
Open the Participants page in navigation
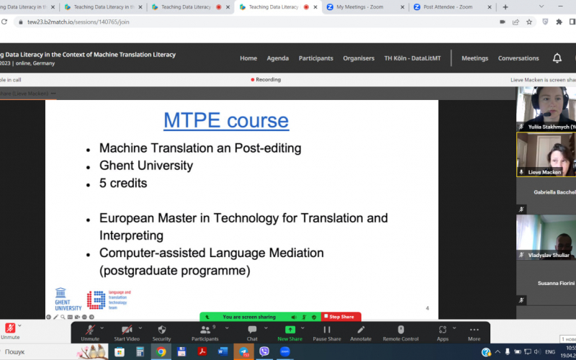(316, 58)
